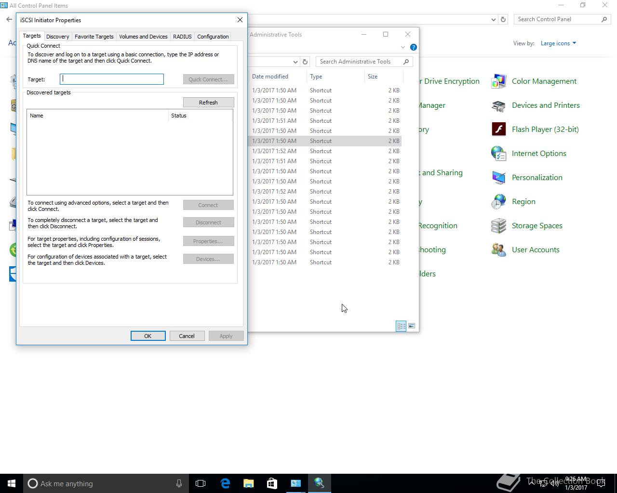This screenshot has height=493, width=617.
Task: Switch to the Discovery tab
Action: pos(57,37)
